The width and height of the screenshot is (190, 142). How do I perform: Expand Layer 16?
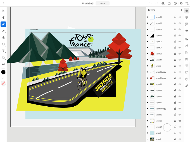point(148,35)
